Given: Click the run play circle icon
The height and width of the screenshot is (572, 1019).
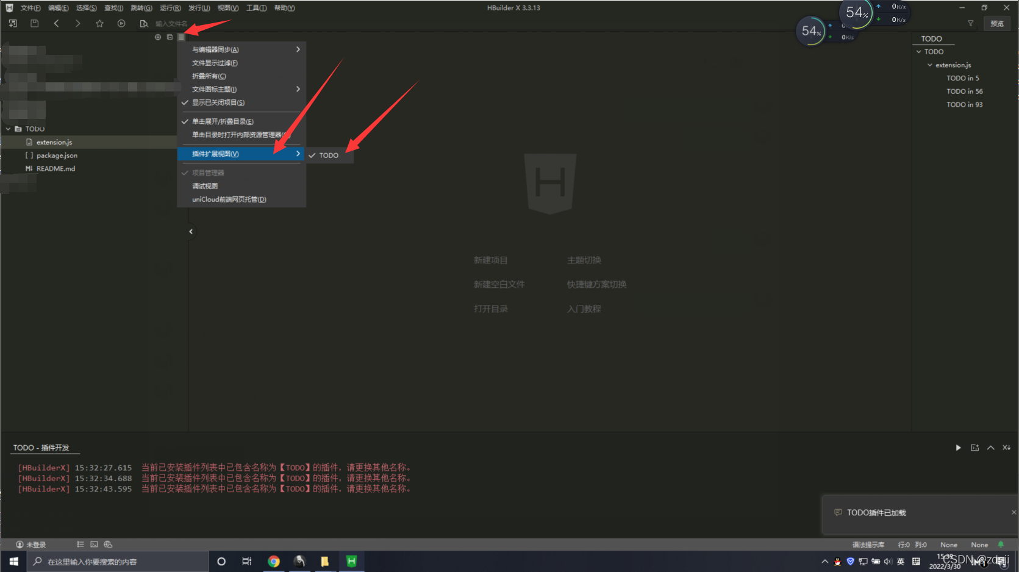Looking at the screenshot, I should point(121,23).
